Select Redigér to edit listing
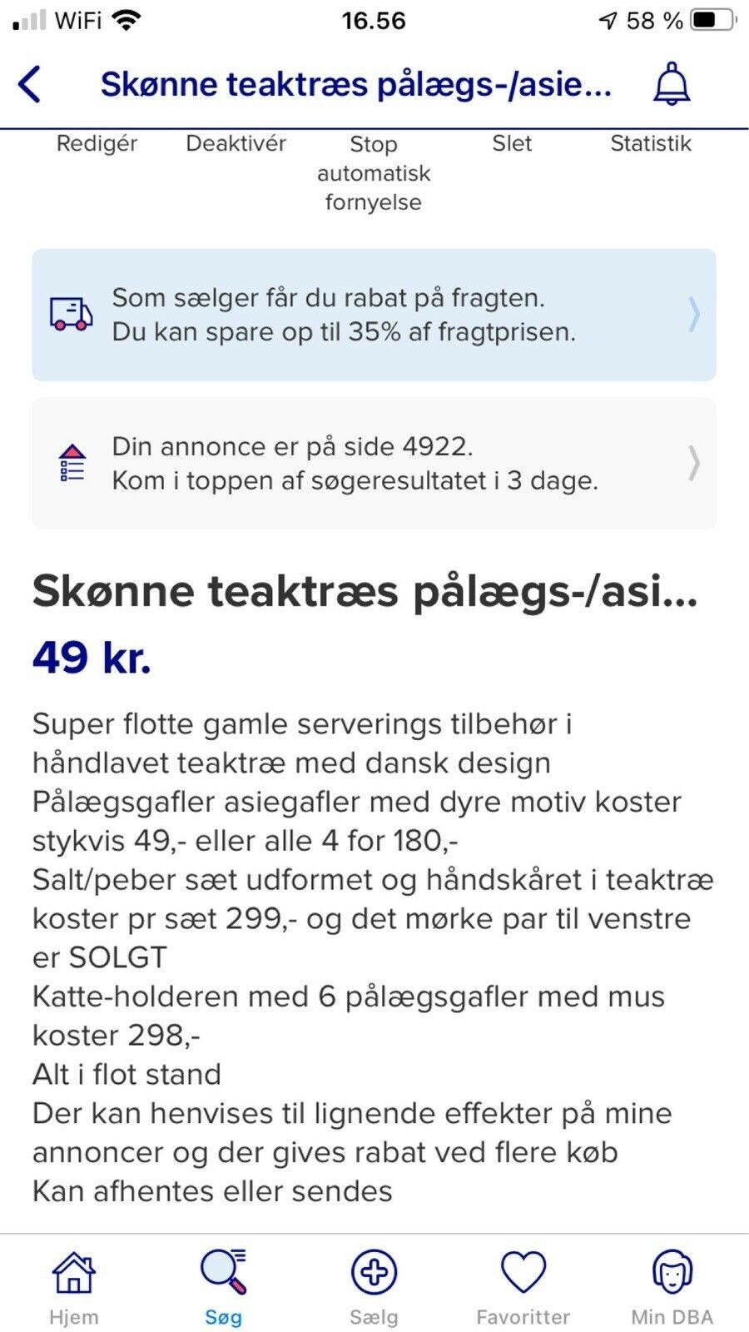The image size is (749, 1332). click(x=97, y=143)
